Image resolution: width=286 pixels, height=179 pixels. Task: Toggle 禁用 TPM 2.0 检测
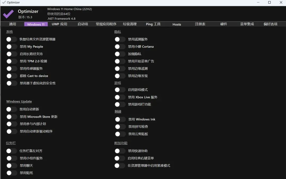(11, 61)
